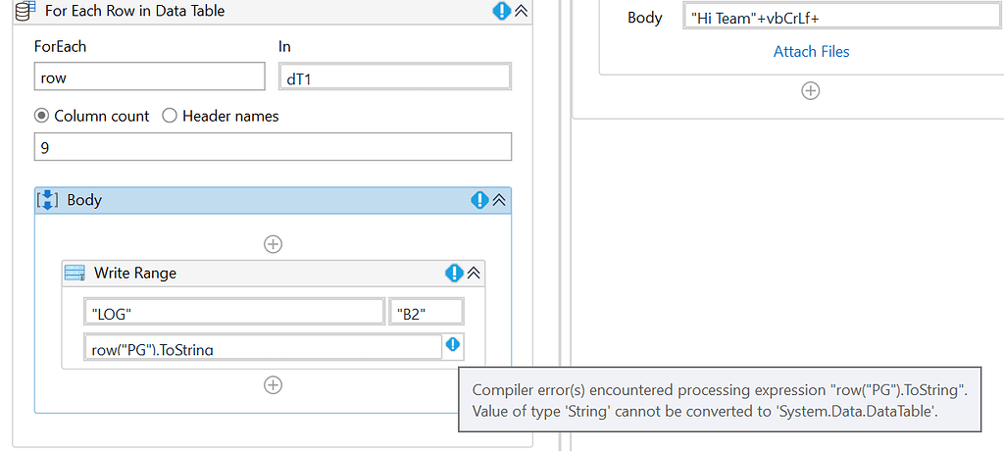Select the Header names radio button
The height and width of the screenshot is (452, 1004).
pyautogui.click(x=169, y=116)
